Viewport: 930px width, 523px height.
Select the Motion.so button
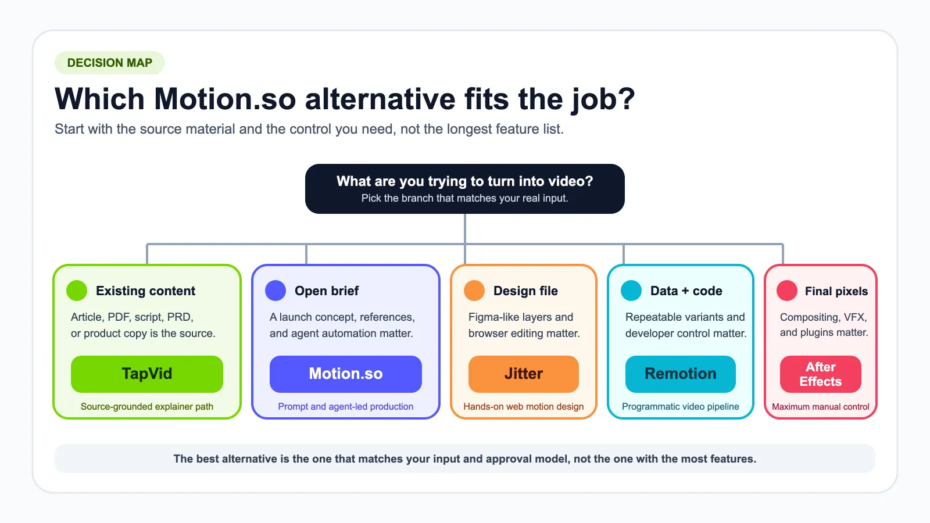coord(346,374)
